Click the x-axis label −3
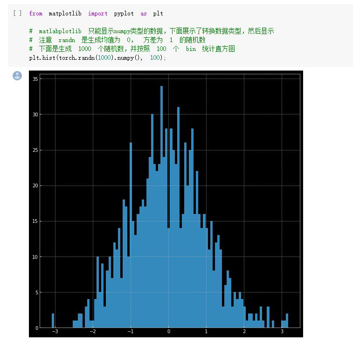Viewport: 353px width, 342px height. click(55, 331)
